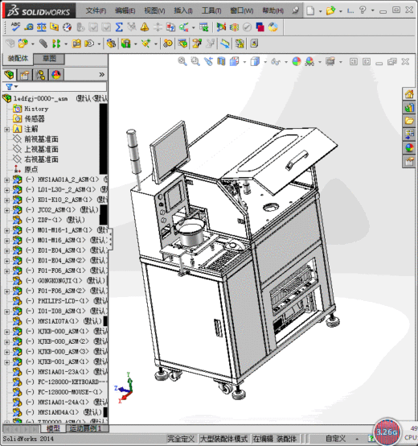Open Hide/Show Items dropdown arrow
This screenshot has width=418, height=446.
pos(286,62)
